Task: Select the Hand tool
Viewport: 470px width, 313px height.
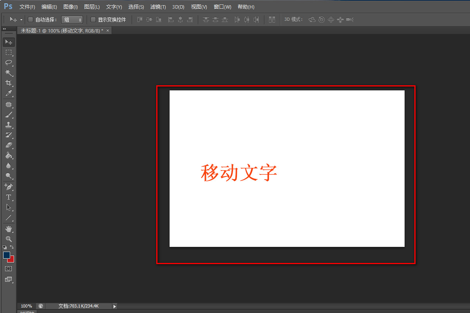Action: click(x=9, y=229)
